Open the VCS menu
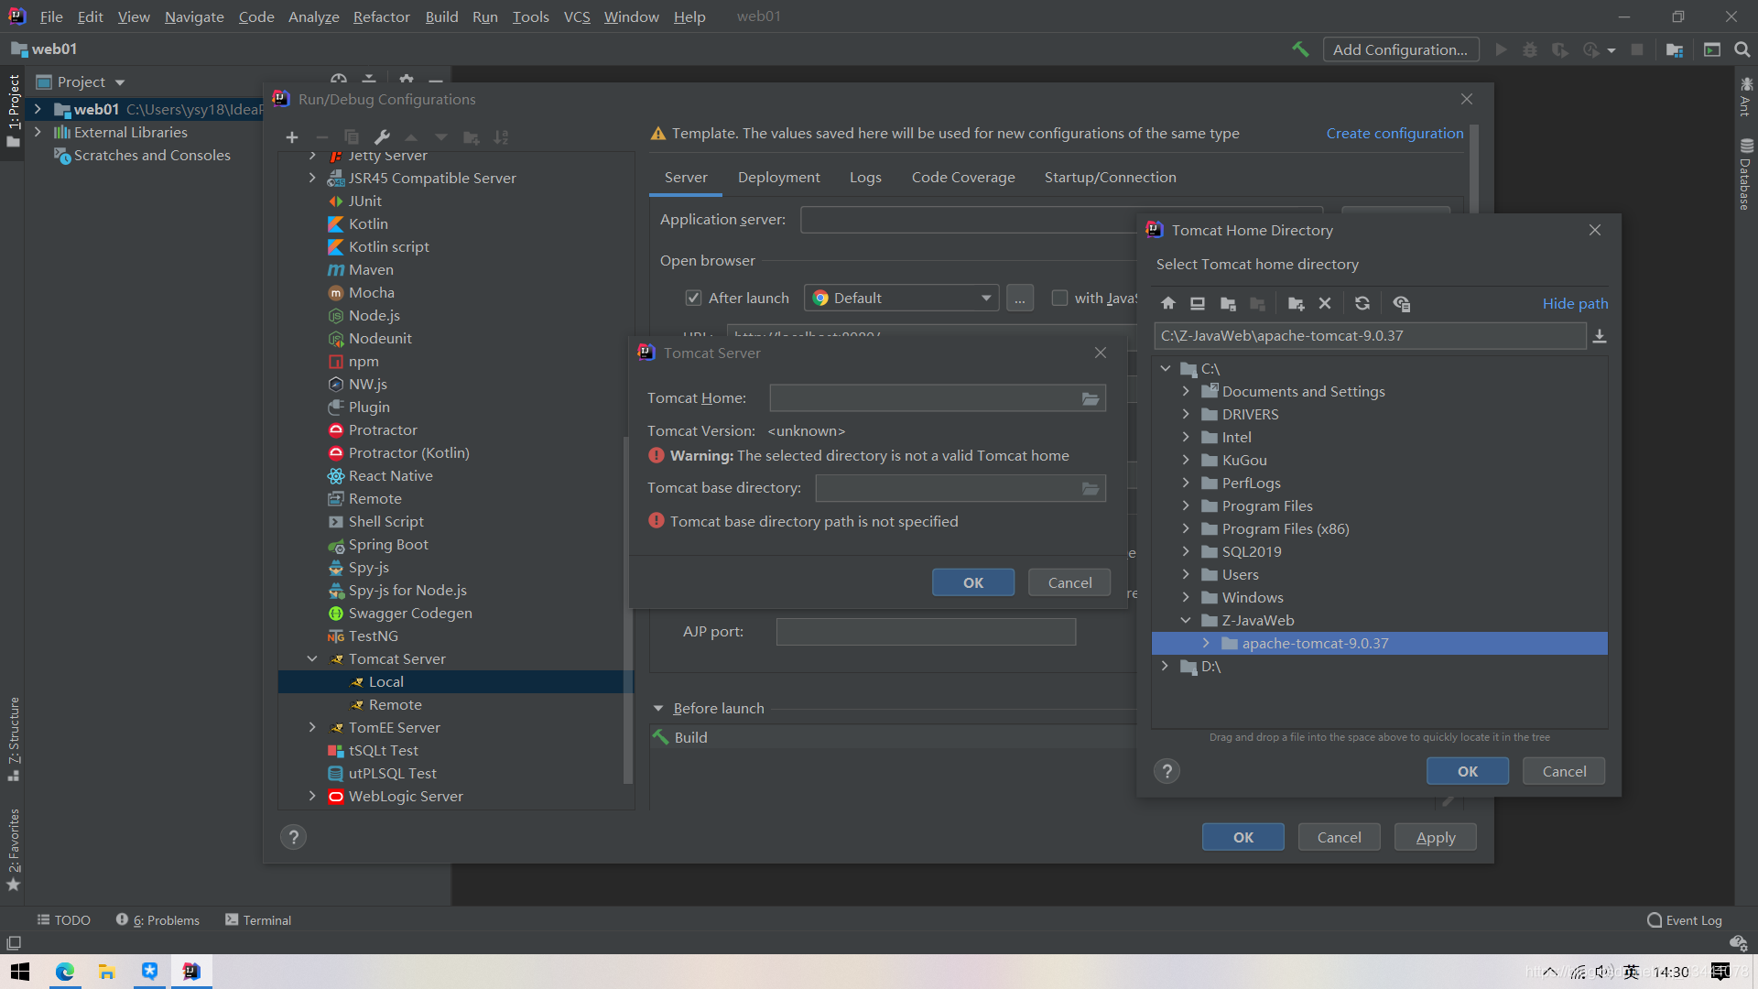The height and width of the screenshot is (989, 1758). 577,16
